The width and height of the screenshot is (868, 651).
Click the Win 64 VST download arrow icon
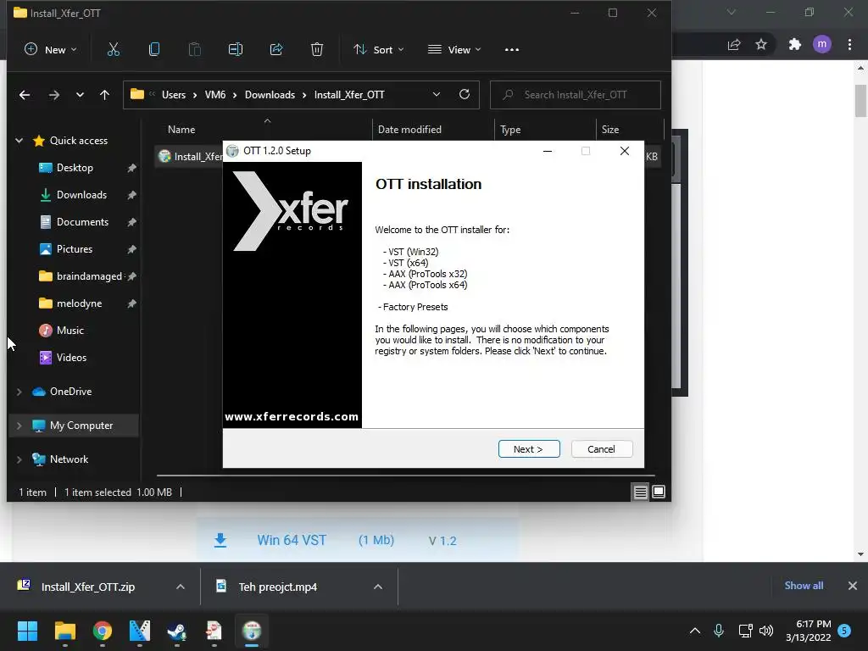[220, 540]
